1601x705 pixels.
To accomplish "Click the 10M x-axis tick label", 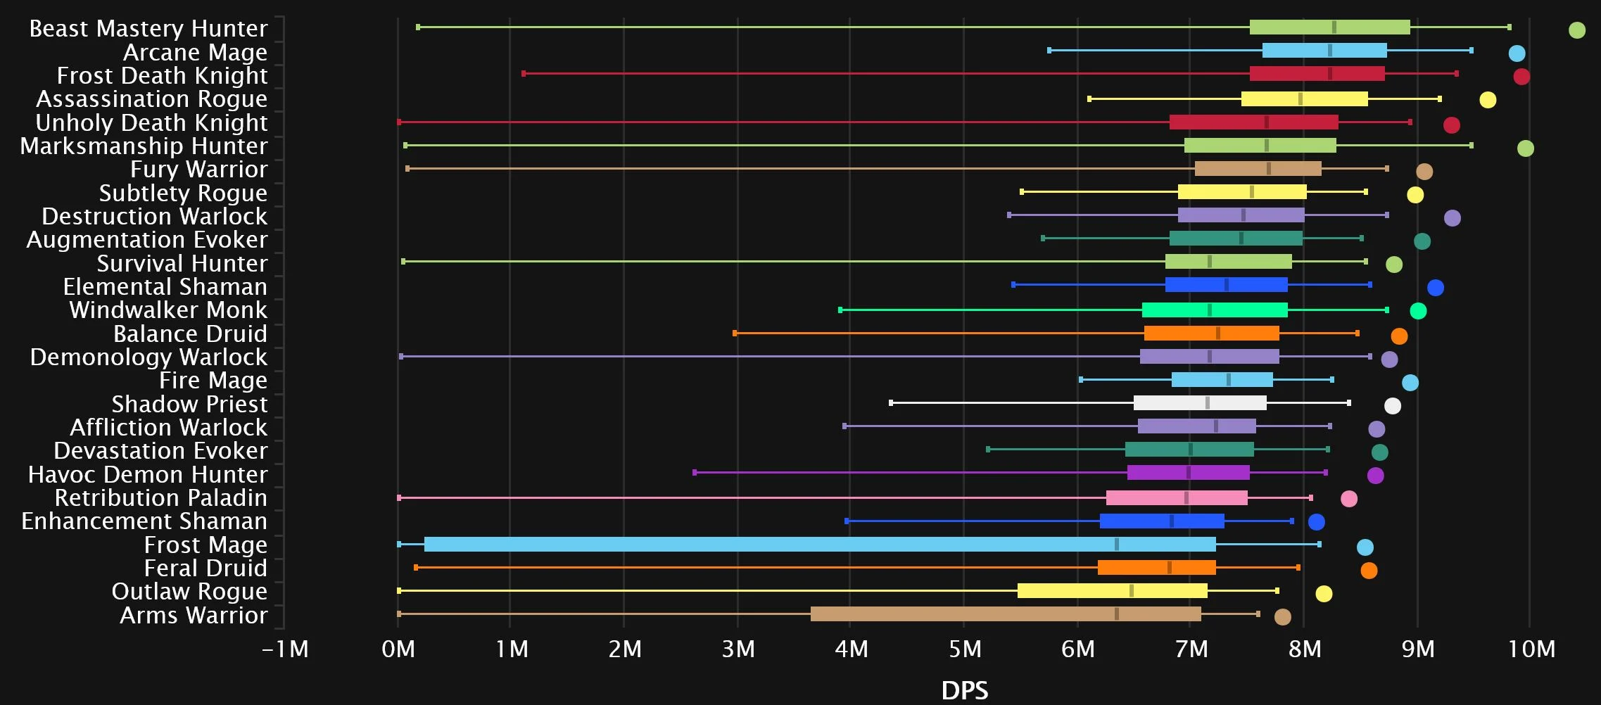I will [x=1531, y=649].
